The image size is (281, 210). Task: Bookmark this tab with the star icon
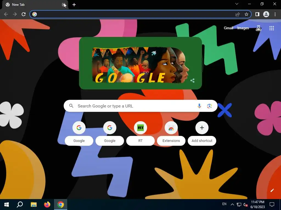click(x=246, y=14)
